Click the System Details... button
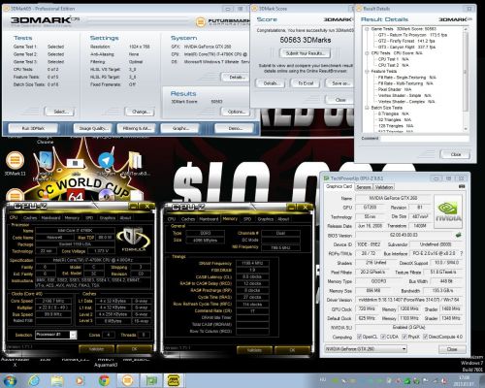485x388 pixels. coord(236,77)
